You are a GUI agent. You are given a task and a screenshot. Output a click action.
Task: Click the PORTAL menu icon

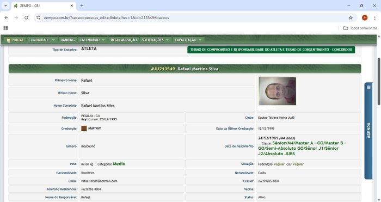pos(9,40)
